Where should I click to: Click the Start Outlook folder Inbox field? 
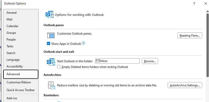118,61
